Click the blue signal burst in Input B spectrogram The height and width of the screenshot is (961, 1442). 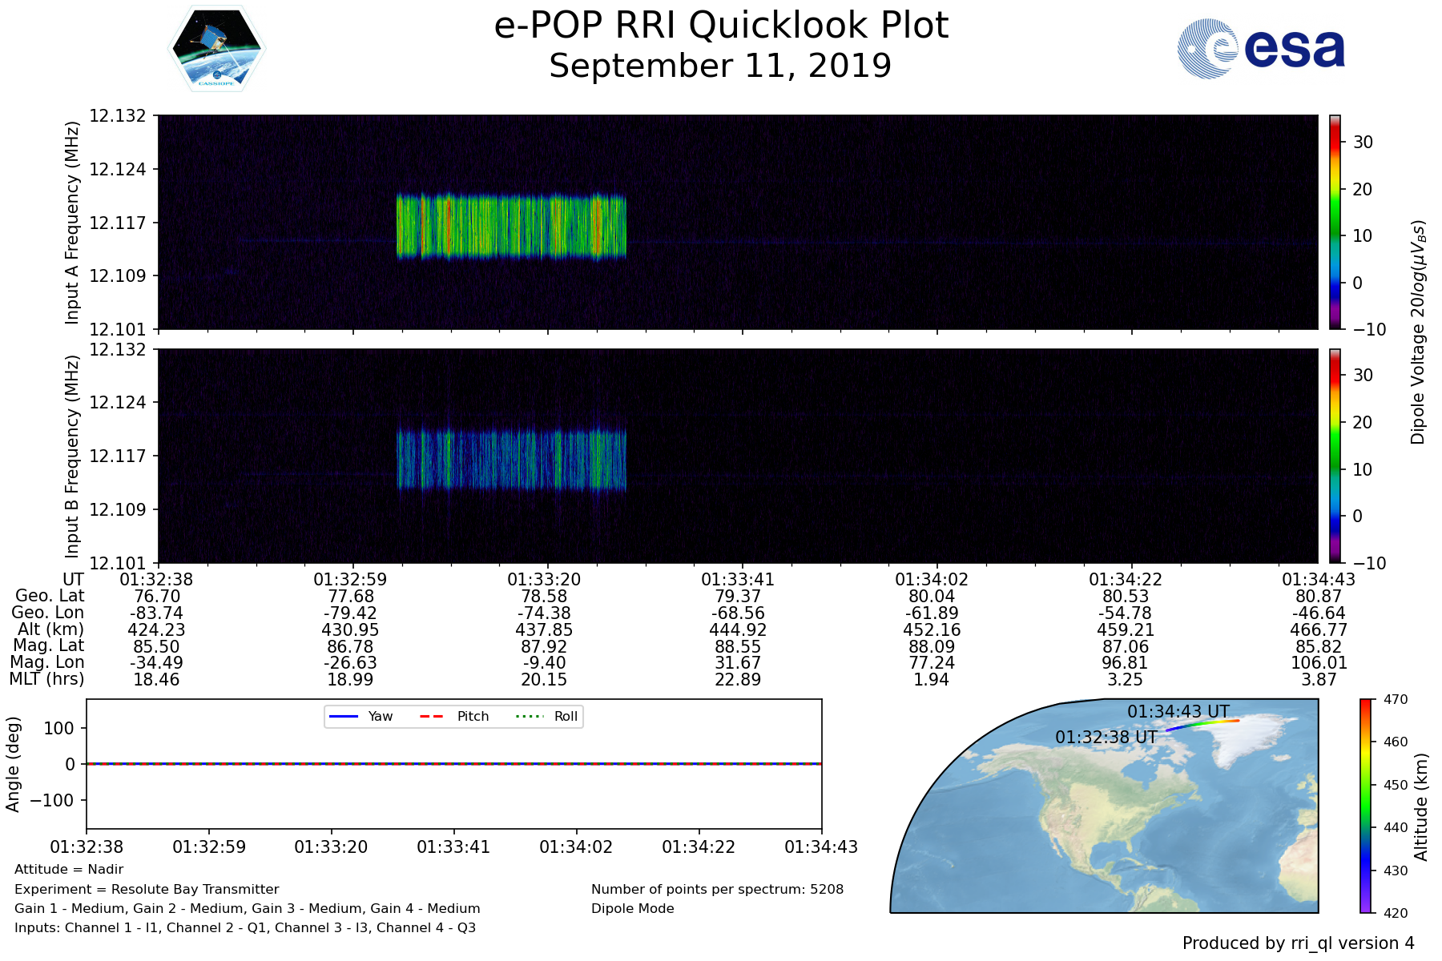(511, 460)
